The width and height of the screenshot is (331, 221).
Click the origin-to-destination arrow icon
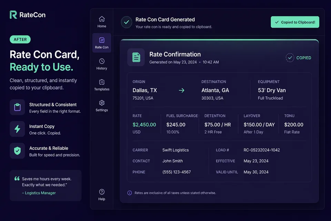(x=182, y=90)
